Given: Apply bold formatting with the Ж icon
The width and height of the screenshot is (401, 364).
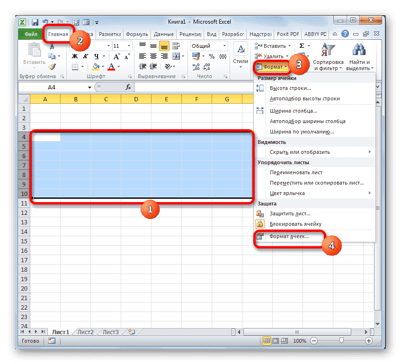Looking at the screenshot, I should (74, 55).
